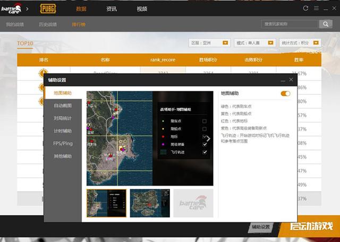Click the battlecare logo in the header
Viewport: 340px width, 242px height.
click(x=11, y=8)
